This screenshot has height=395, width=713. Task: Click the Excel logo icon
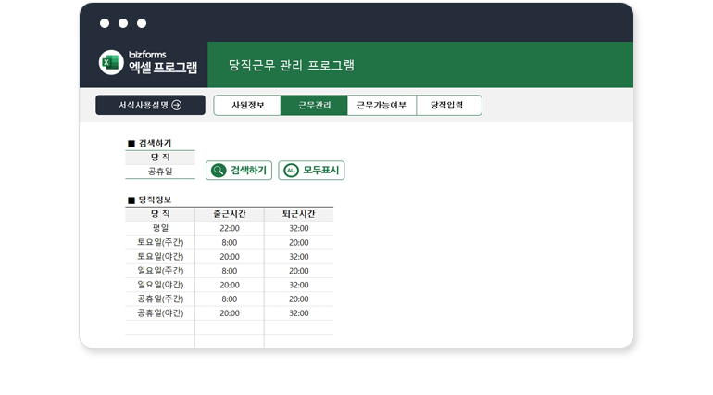(111, 62)
